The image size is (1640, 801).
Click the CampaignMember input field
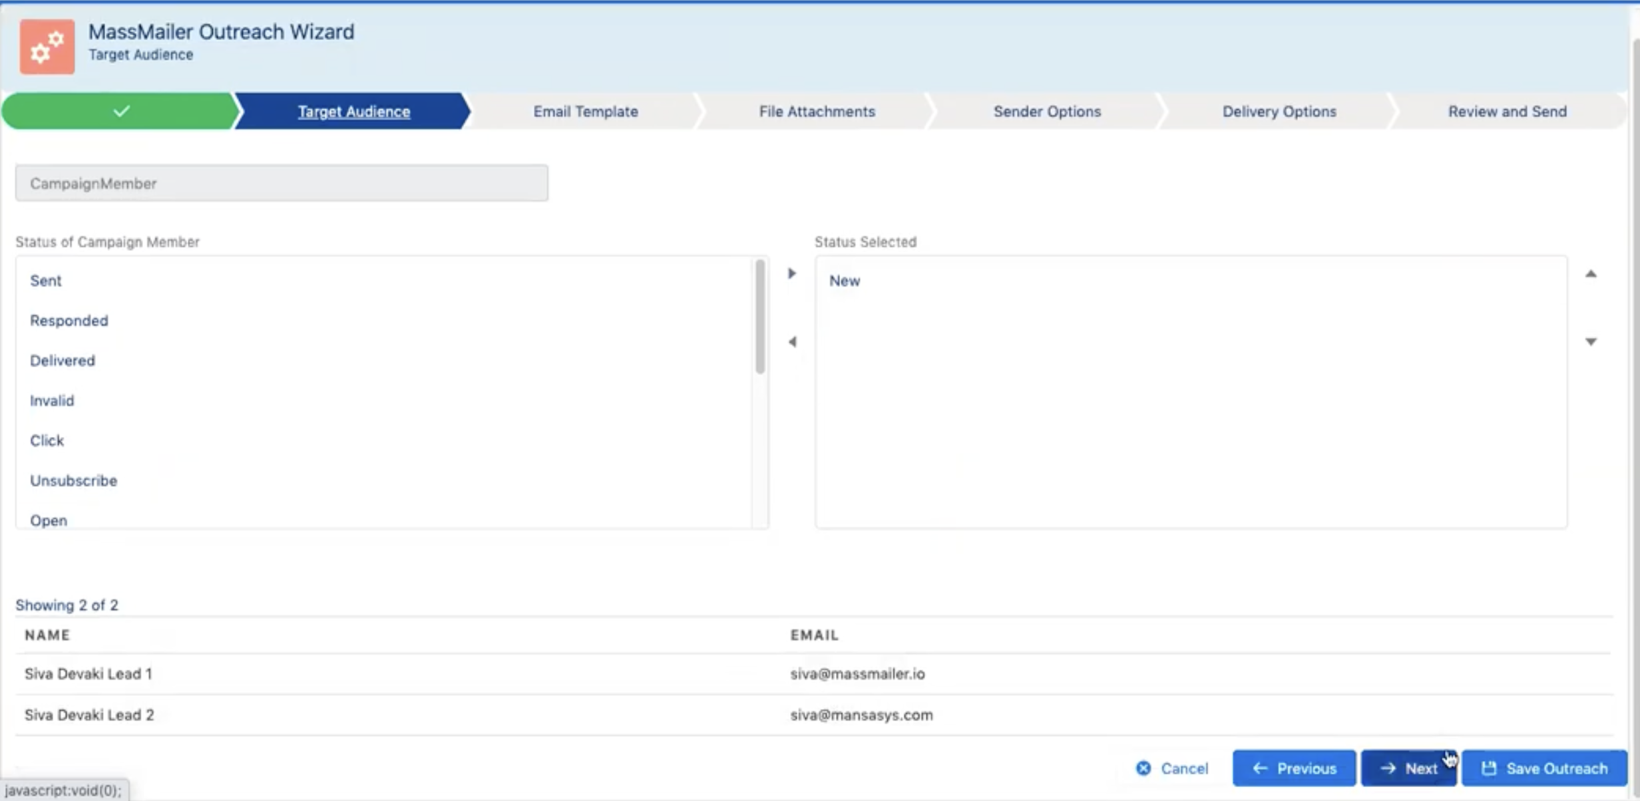(282, 183)
